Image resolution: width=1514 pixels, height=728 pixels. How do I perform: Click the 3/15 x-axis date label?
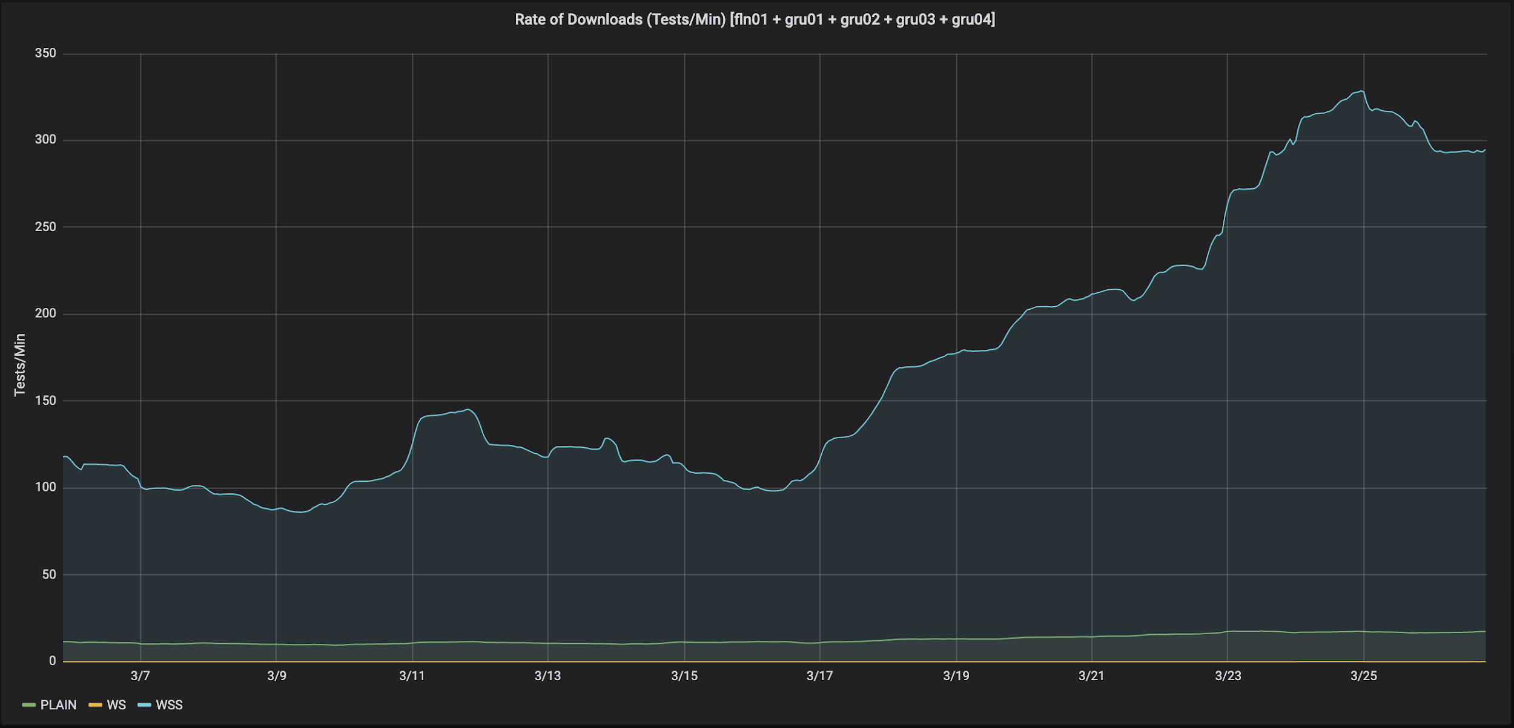(x=684, y=676)
